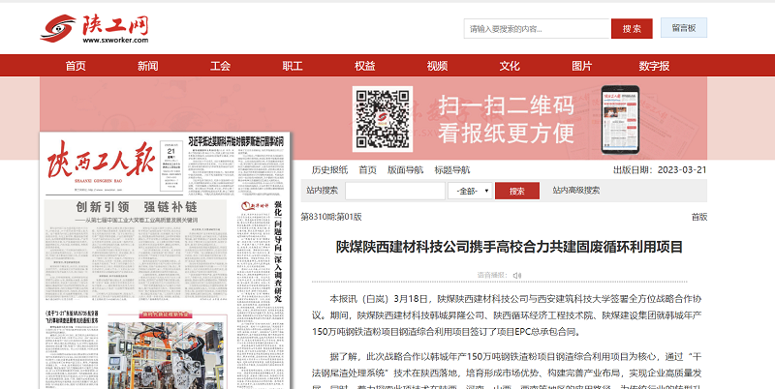Screen dimensions: 775x389
Task: Open the 标题导航 link
Action: pos(452,169)
